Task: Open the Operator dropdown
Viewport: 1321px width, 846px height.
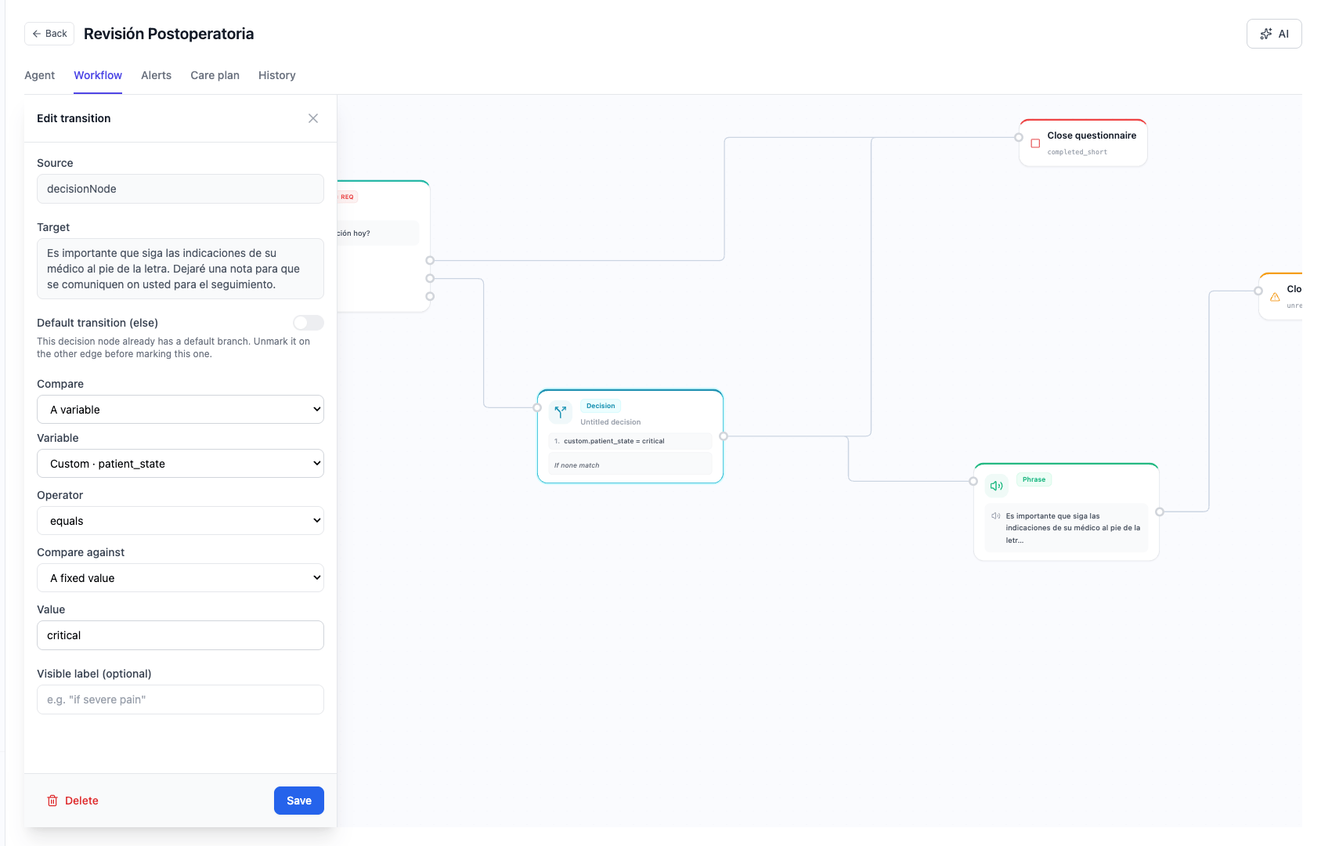Action: pyautogui.click(x=180, y=521)
